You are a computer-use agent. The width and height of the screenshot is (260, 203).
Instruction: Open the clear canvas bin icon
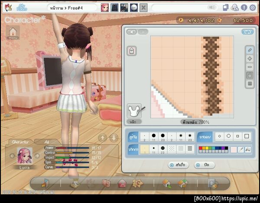pyautogui.click(x=132, y=51)
